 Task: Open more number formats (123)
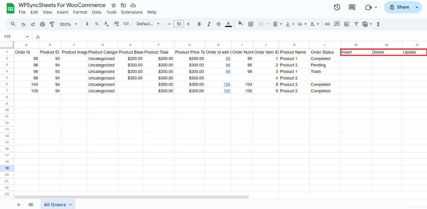tap(126, 24)
